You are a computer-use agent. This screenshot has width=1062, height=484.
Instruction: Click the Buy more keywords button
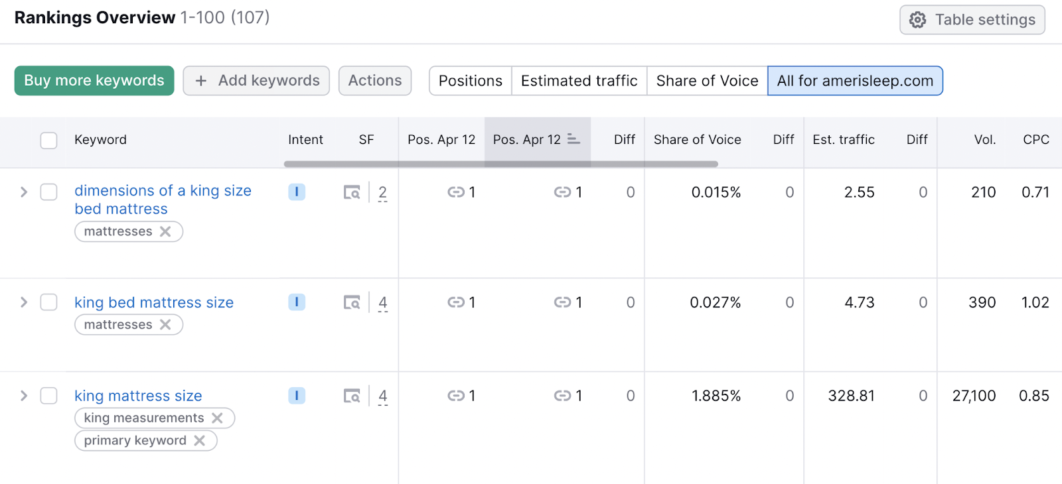tap(94, 81)
